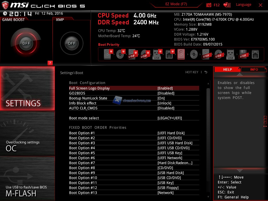Click the back arrow next to HOT KEY
The height and width of the screenshot is (201, 268).
point(206,72)
